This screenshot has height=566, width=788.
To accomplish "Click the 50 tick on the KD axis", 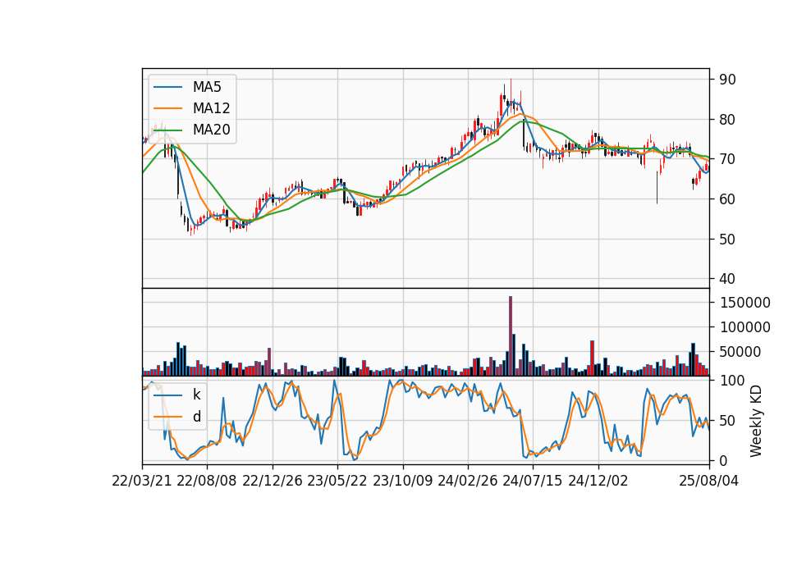I will 727,421.
